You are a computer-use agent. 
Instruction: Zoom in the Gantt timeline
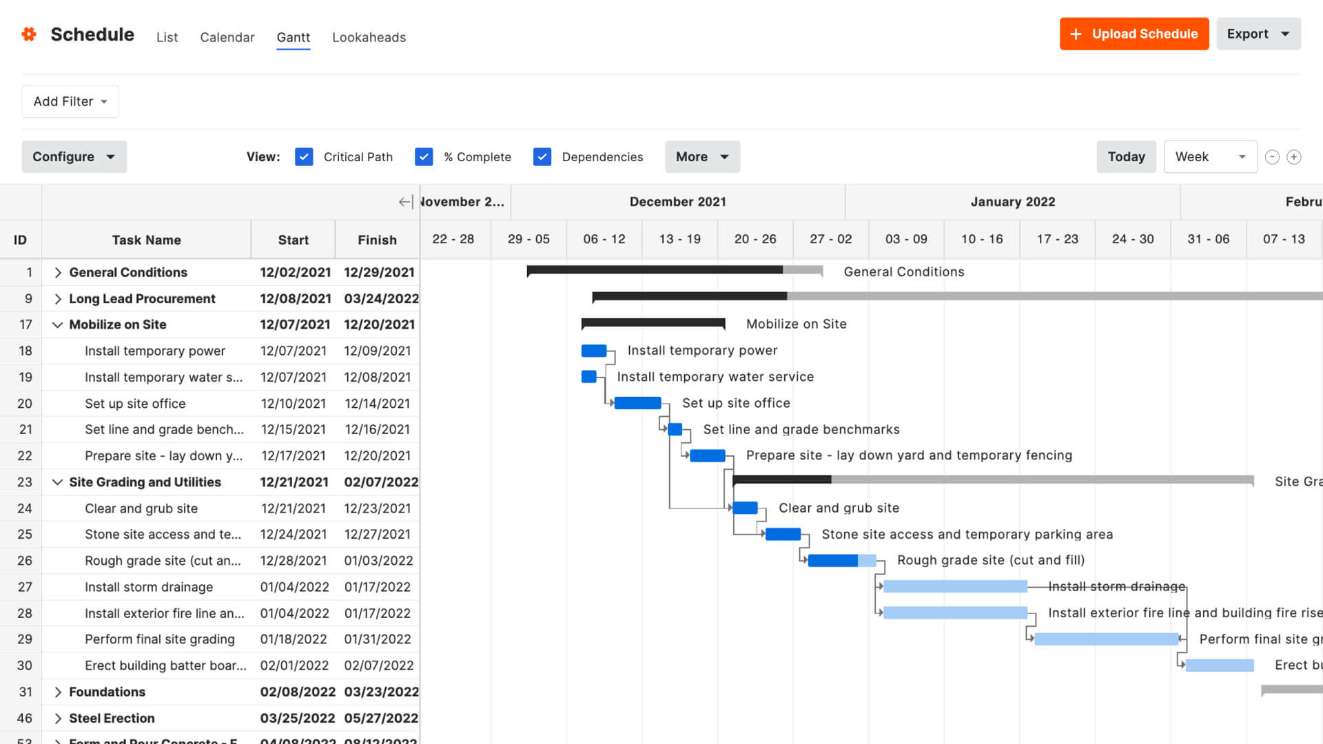(x=1294, y=157)
